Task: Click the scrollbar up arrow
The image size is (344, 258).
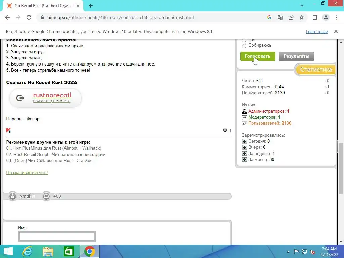Action: click(341, 42)
